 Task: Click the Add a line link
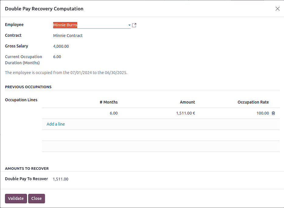tap(56, 124)
